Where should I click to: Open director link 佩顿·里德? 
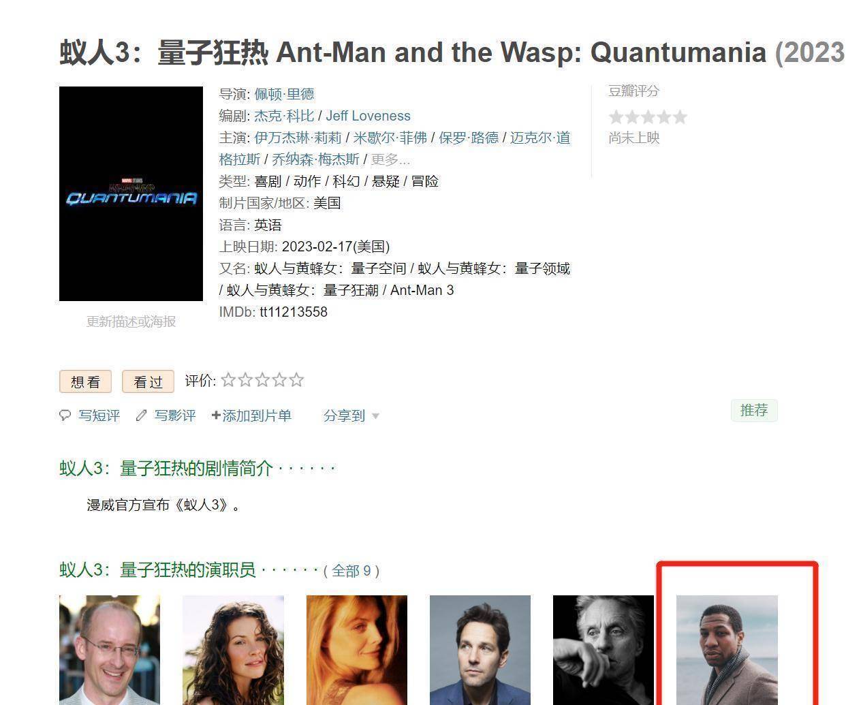284,94
